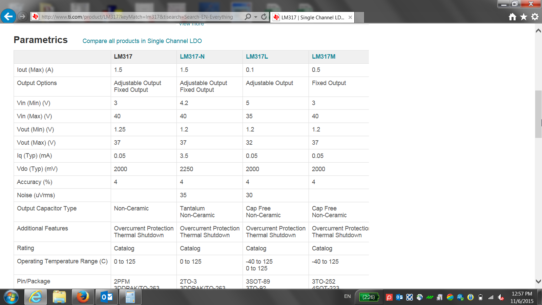
Task: Open the address bar autocomplete dropdown arrow
Action: pos(256,17)
